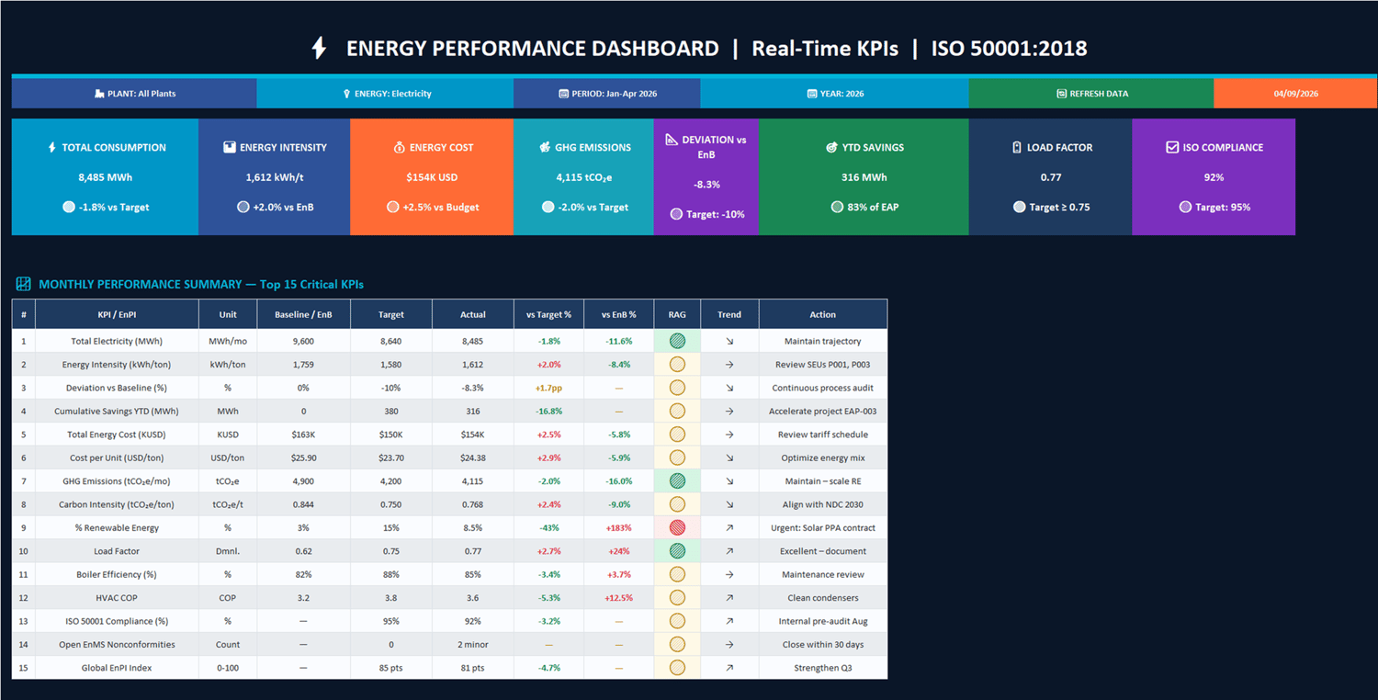
Task: Click the leaf icon on the GHG EMISSIONS card
Action: coord(545,147)
